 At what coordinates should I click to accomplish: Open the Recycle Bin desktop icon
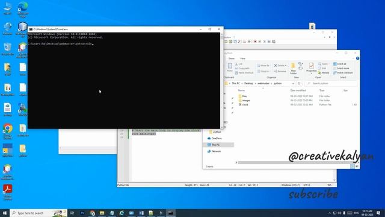click(8, 49)
